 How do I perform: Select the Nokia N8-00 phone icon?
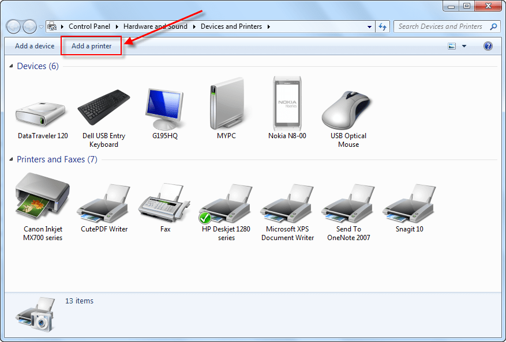(x=287, y=104)
